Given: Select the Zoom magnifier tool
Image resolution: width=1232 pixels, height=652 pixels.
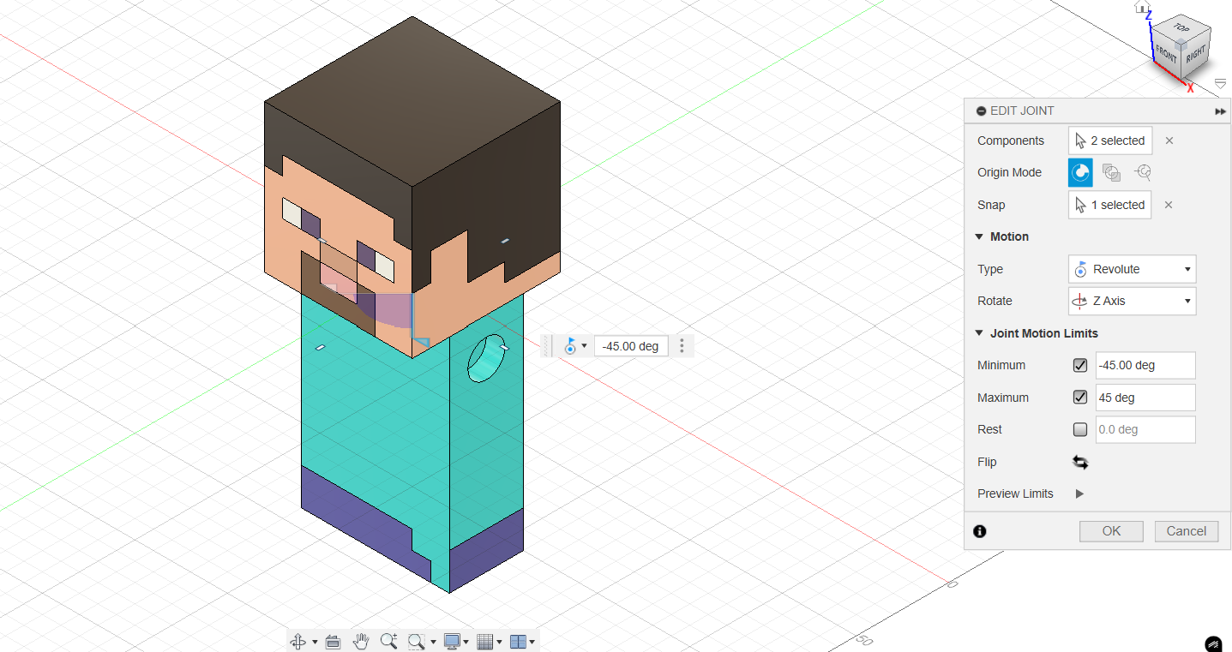Looking at the screenshot, I should (x=389, y=641).
